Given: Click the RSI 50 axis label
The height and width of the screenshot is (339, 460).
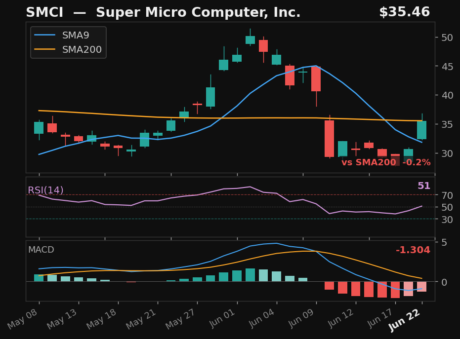Looking at the screenshot, I should (x=447, y=207).
